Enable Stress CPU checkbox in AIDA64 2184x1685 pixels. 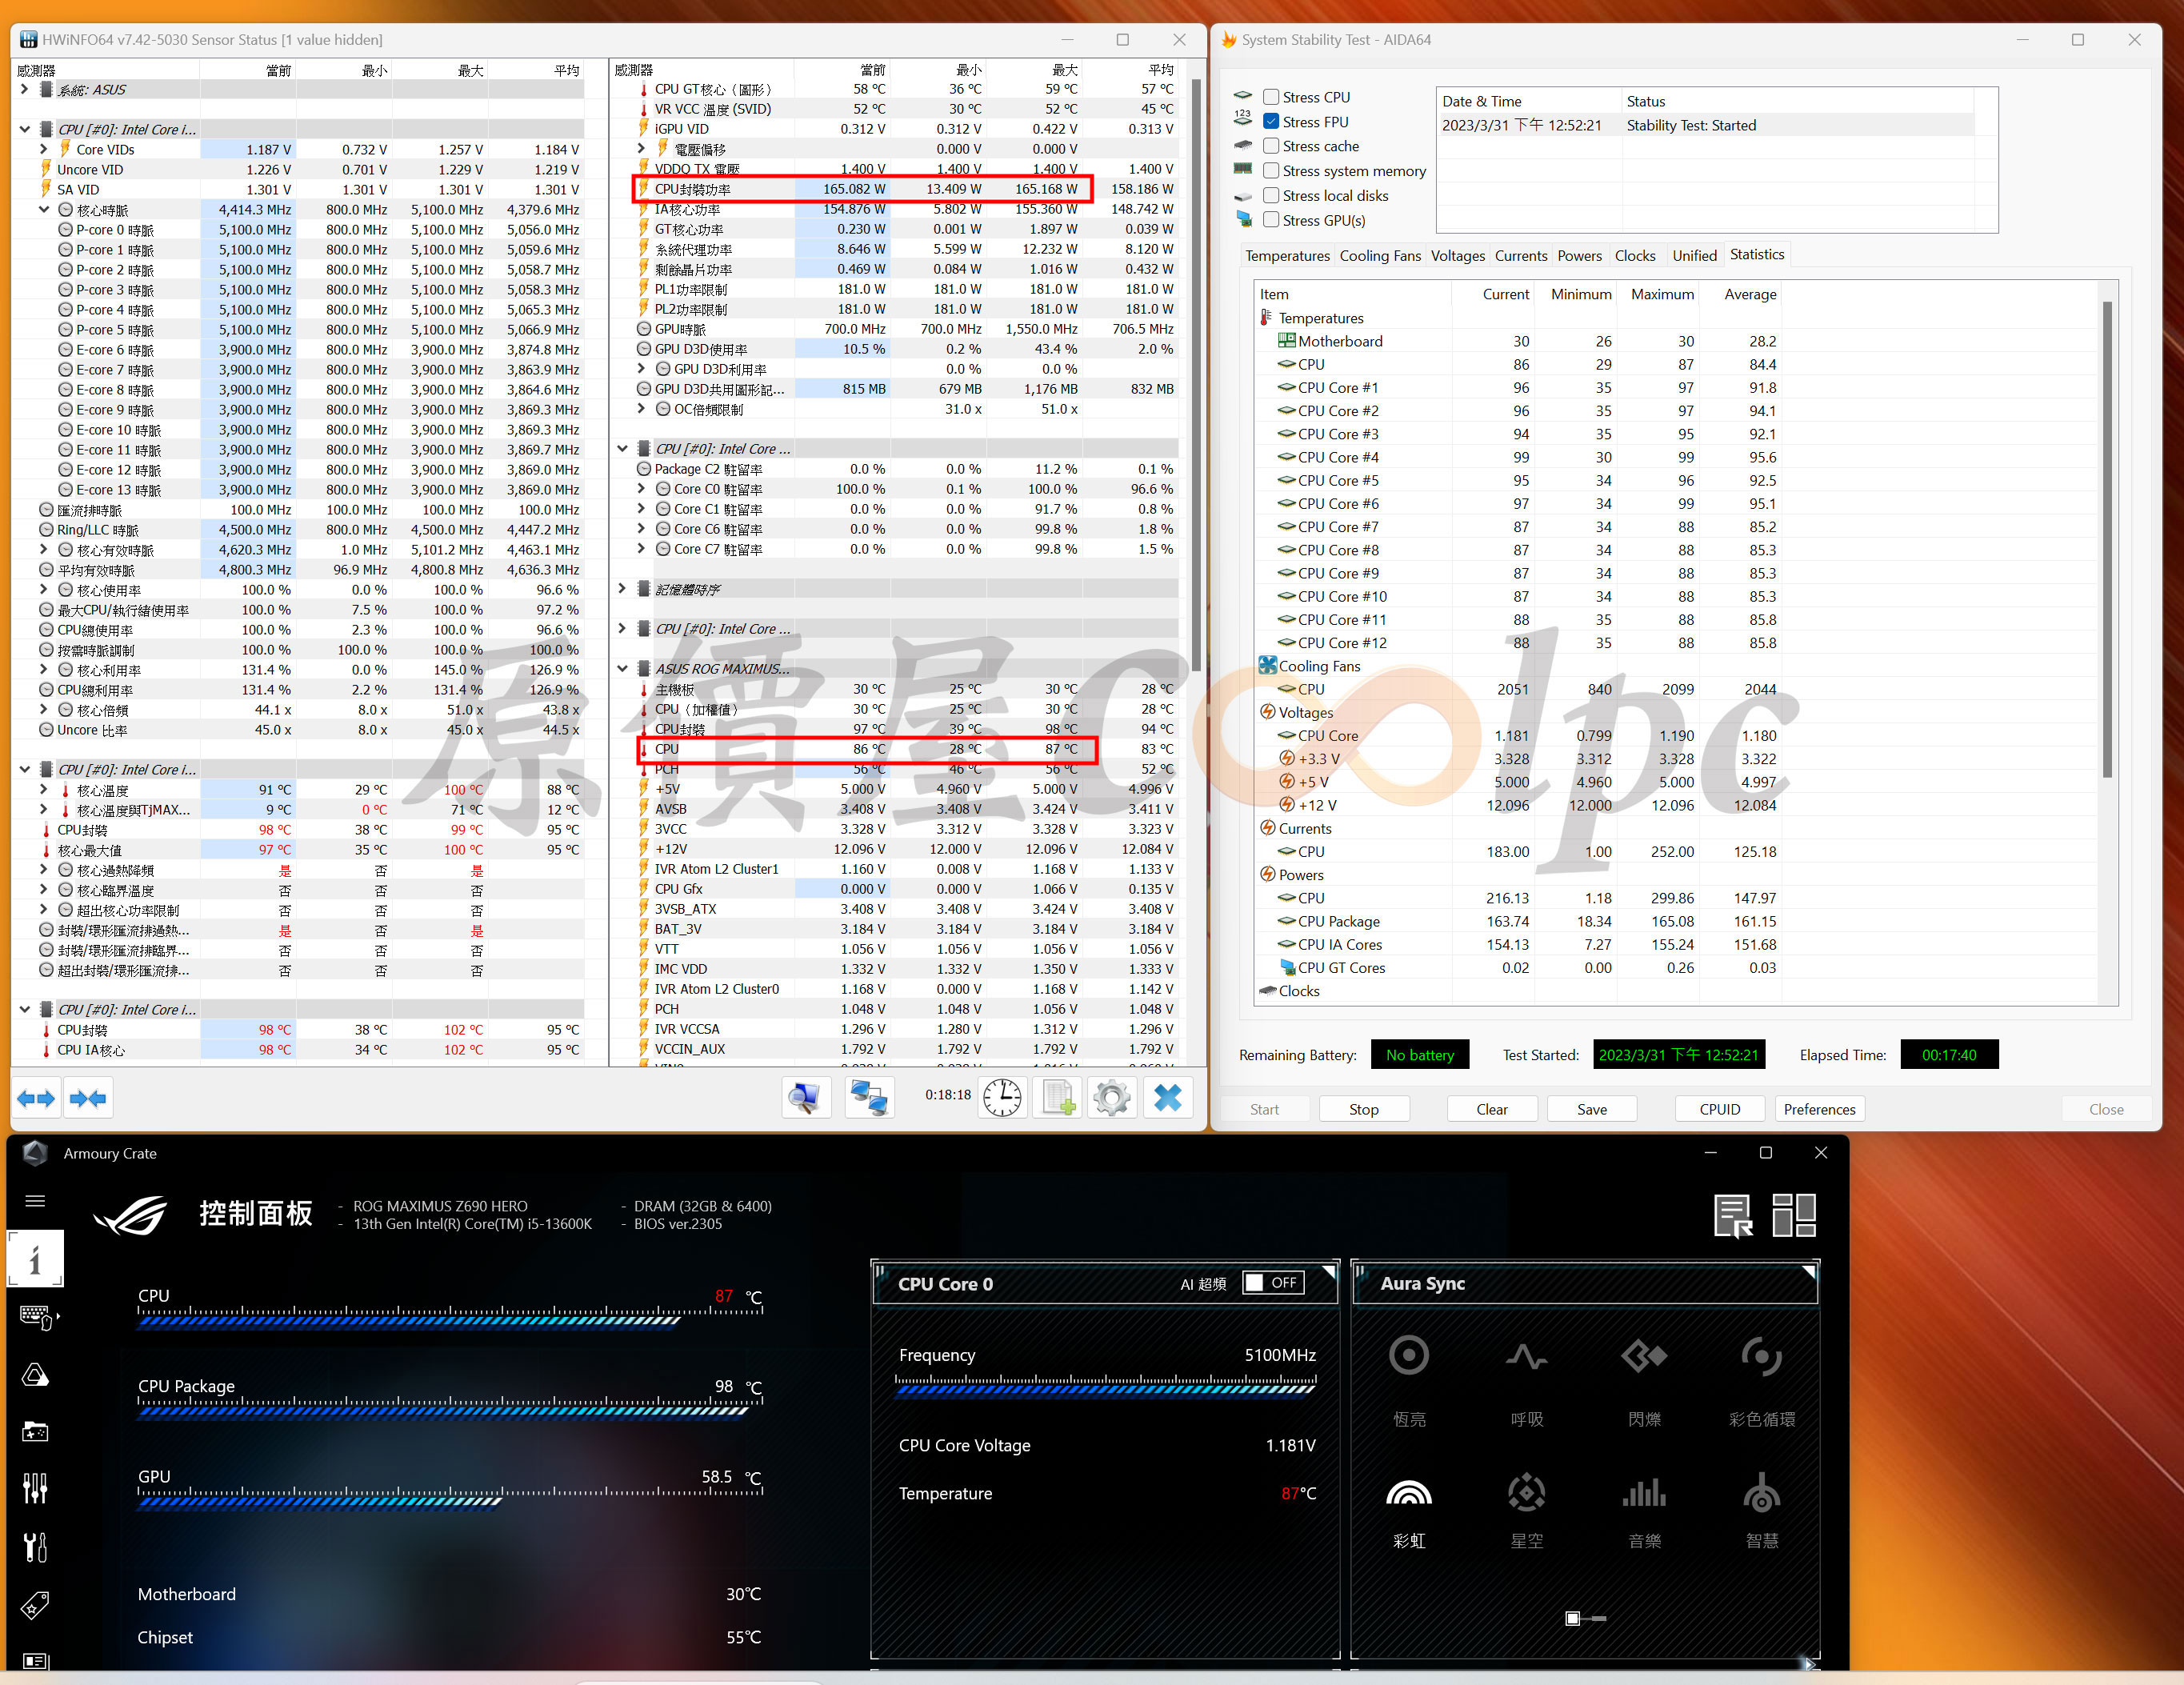1271,97
